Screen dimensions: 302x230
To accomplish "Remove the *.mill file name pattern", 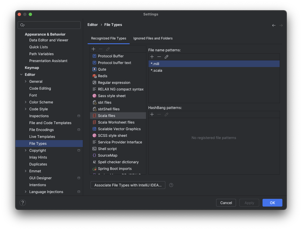I will point(159,57).
